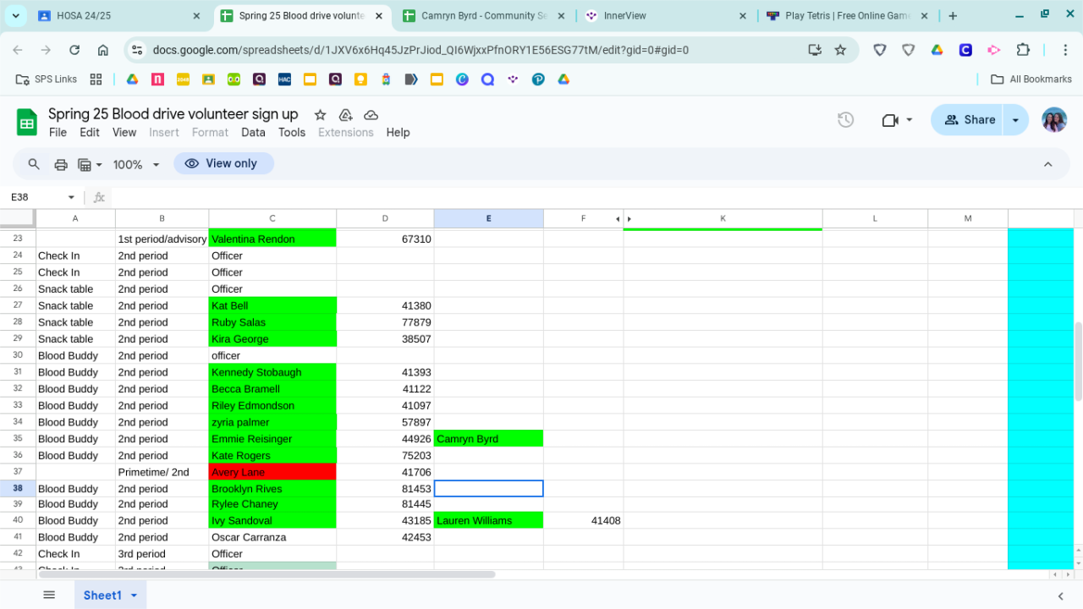The width and height of the screenshot is (1083, 609).
Task: Open the all sheets list icon
Action: [49, 595]
